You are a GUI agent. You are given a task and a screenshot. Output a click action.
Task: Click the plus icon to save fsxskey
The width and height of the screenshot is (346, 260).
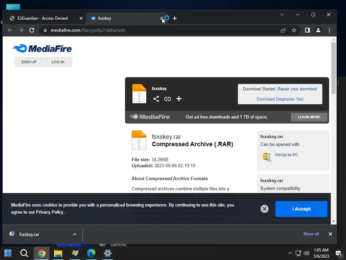pyautogui.click(x=179, y=99)
